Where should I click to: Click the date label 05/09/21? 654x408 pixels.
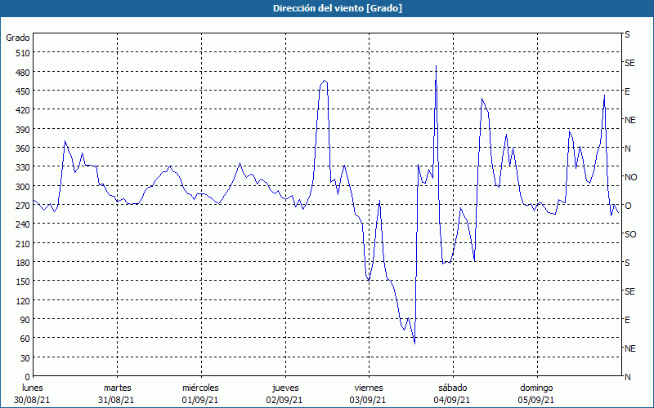coord(536,400)
